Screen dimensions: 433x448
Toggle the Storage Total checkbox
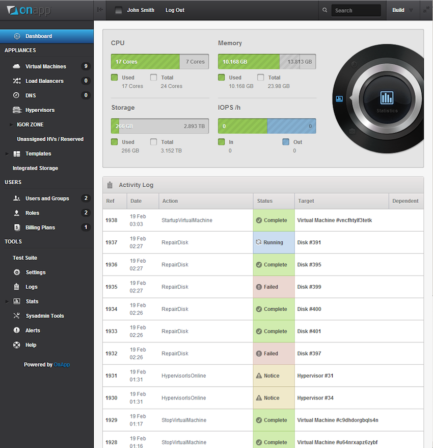point(153,142)
